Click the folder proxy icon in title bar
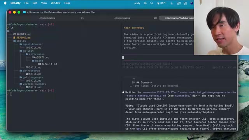Image resolution: width=249 pixels, height=140 pixels. click(24, 12)
